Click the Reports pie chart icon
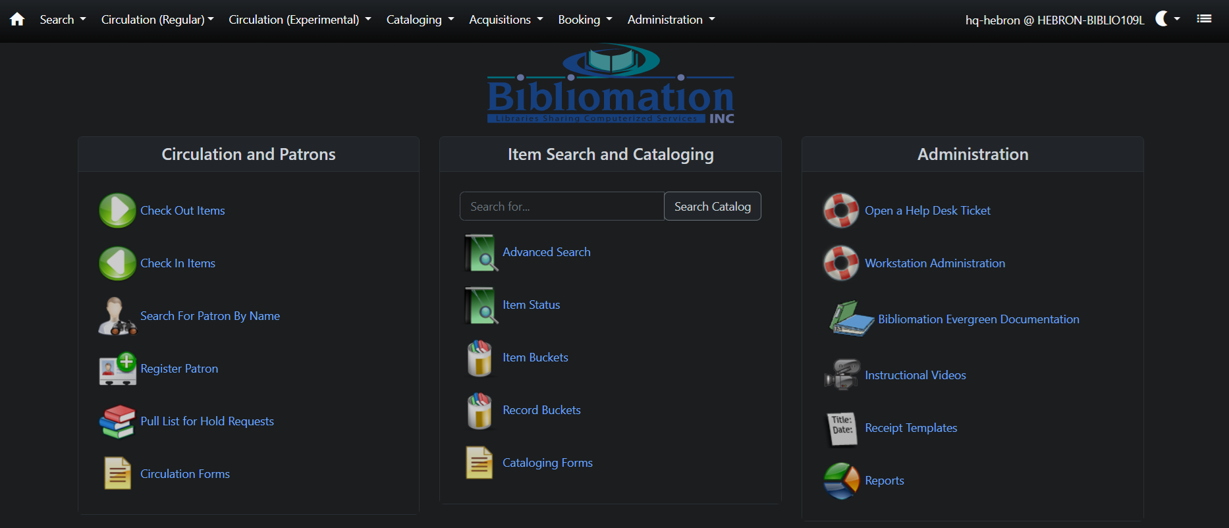Viewport: 1229px width, 528px height. [x=841, y=481]
